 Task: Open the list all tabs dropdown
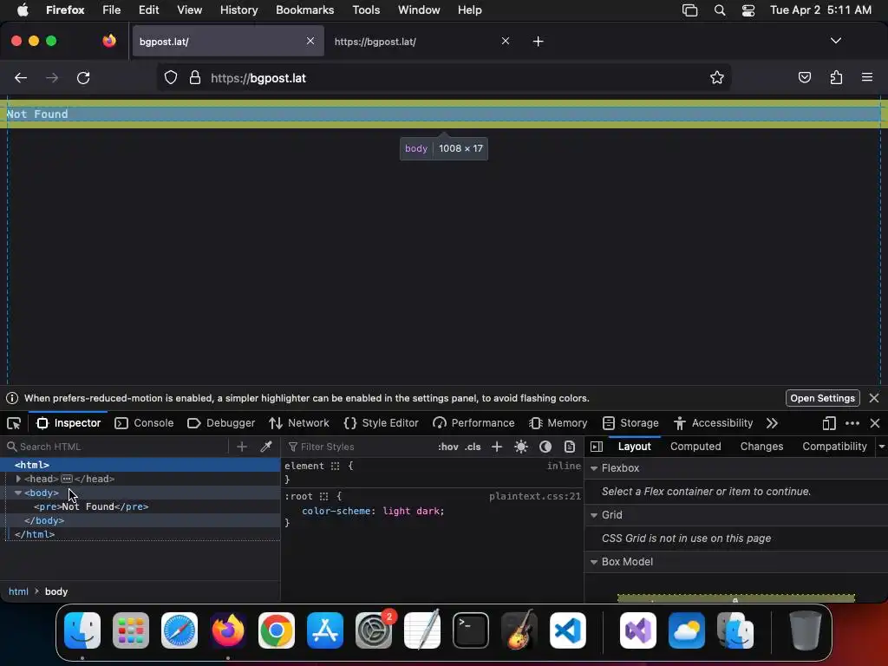(835, 41)
